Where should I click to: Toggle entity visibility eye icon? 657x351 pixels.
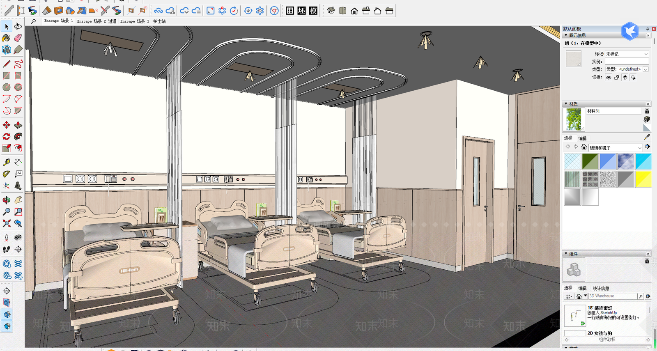[x=609, y=77]
